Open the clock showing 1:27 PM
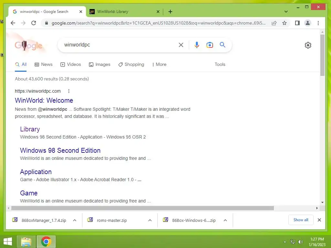The width and height of the screenshot is (331, 248). pos(317,242)
